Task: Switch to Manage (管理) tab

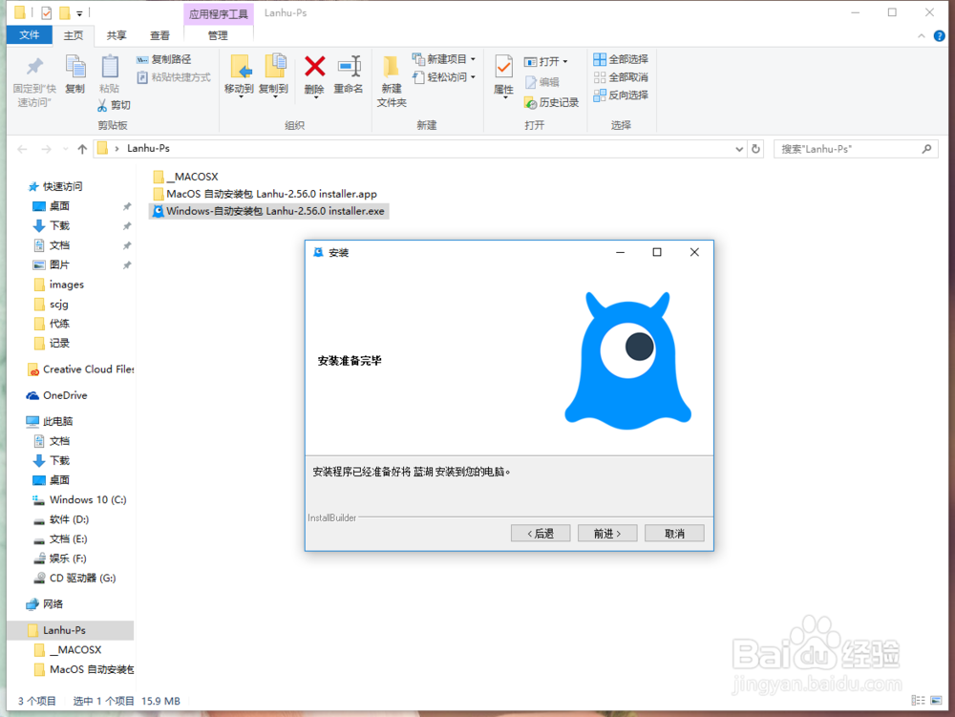Action: click(x=218, y=36)
